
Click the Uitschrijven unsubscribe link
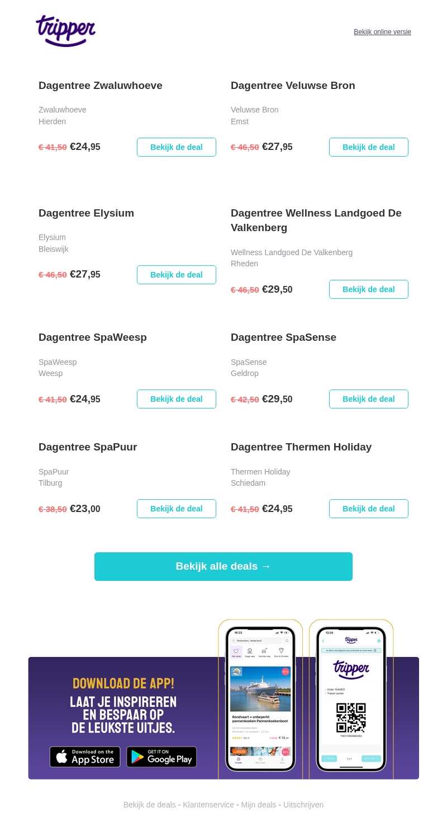click(303, 805)
